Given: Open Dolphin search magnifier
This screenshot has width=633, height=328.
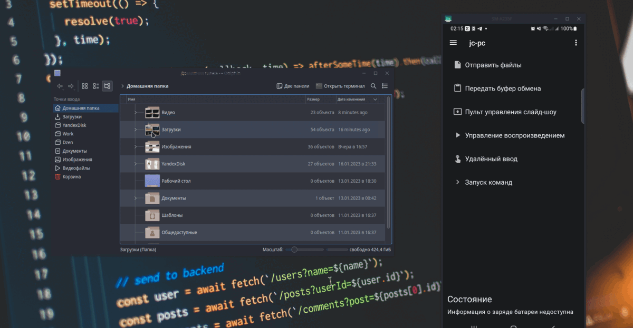Looking at the screenshot, I should (x=373, y=86).
